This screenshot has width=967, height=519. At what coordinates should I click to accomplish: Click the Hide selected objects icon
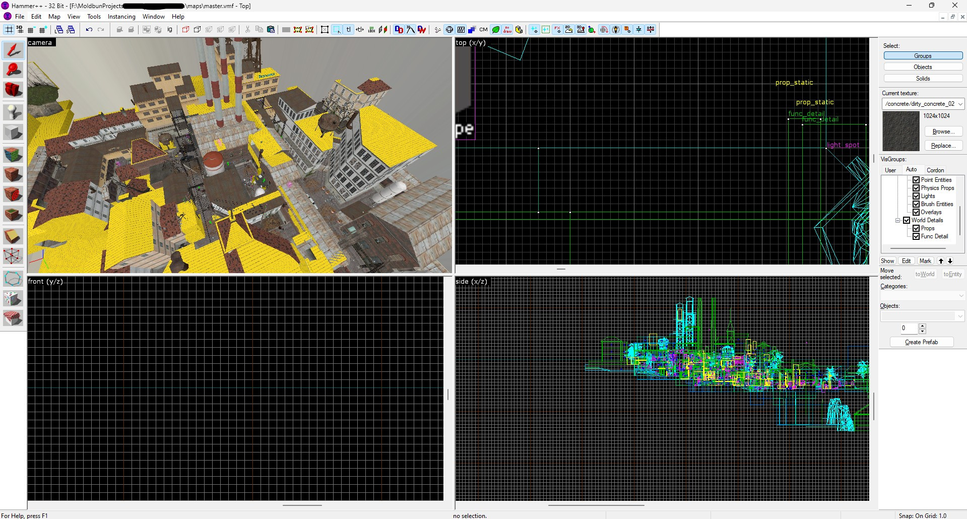[x=185, y=30]
